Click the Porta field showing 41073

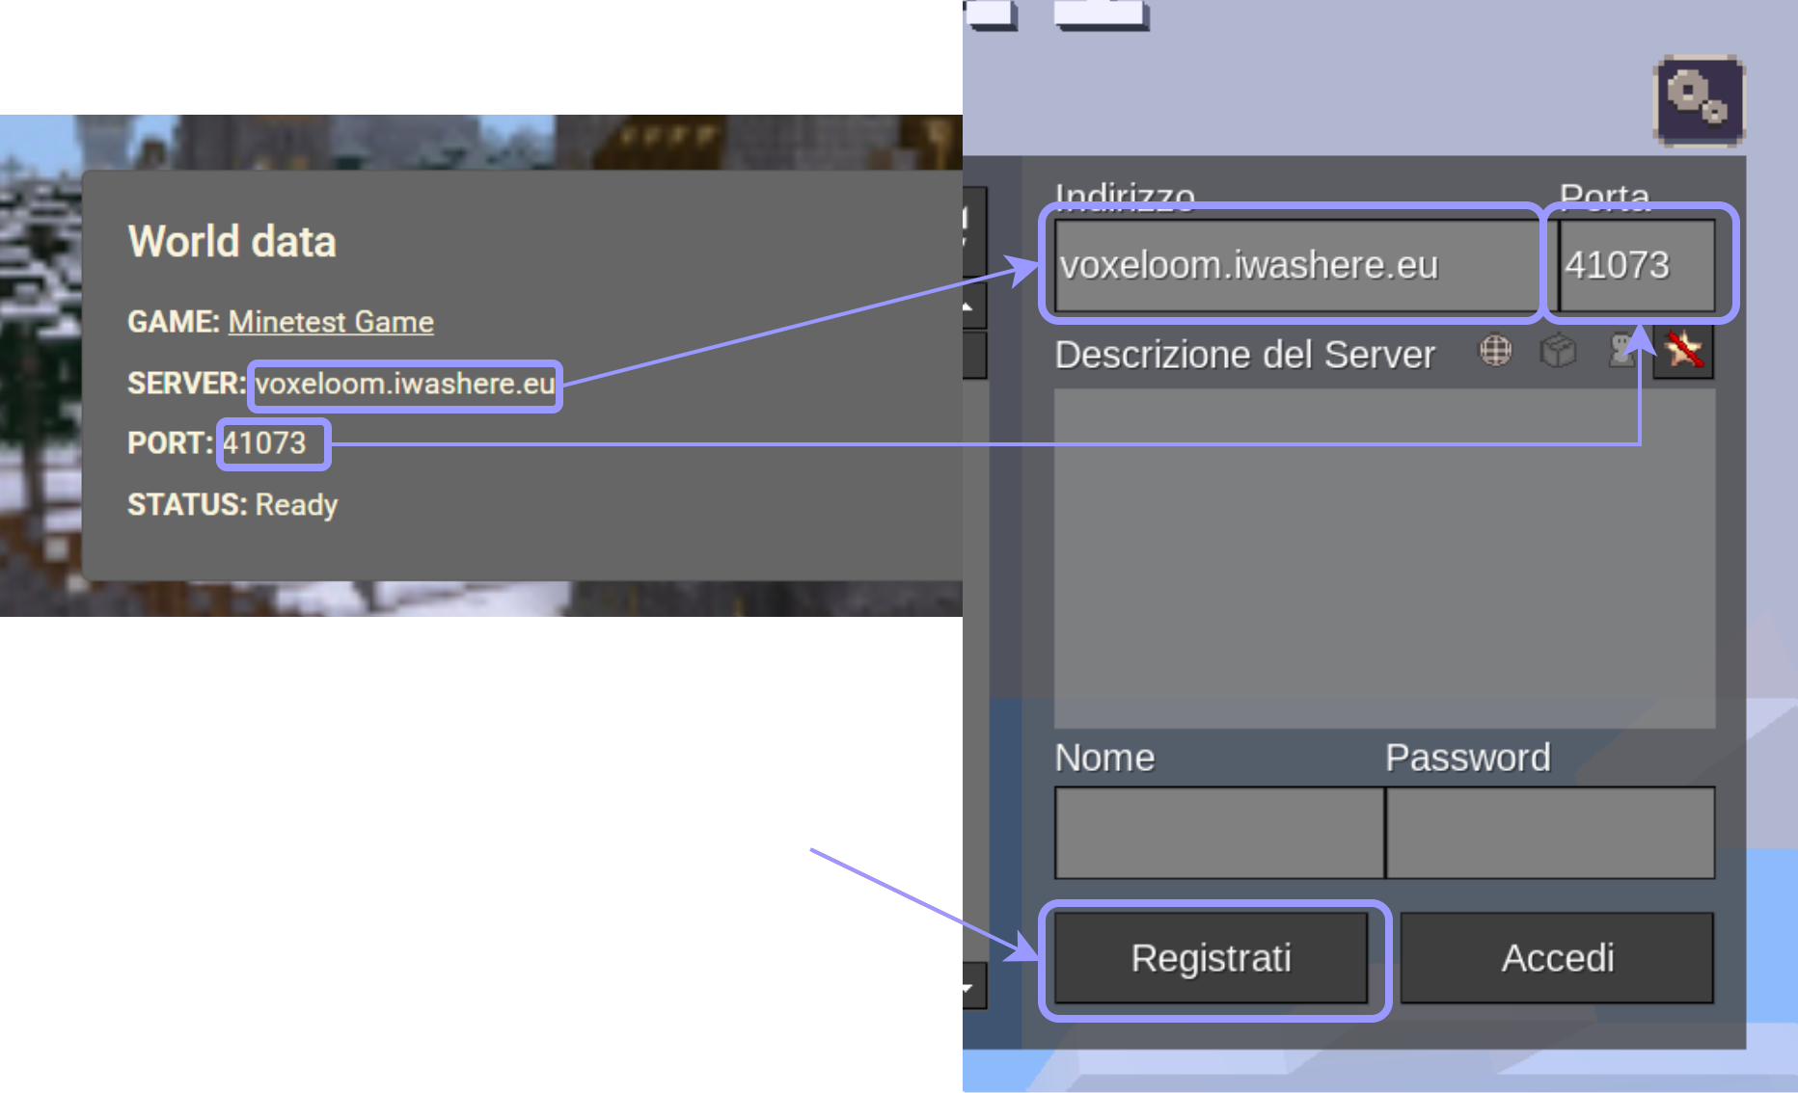pyautogui.click(x=1636, y=265)
